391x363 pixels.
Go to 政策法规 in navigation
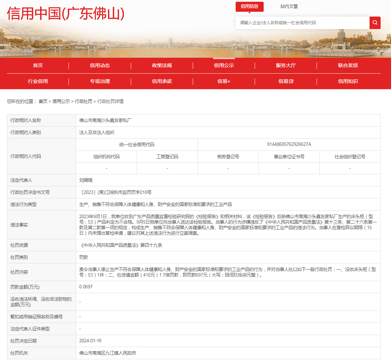click(x=162, y=66)
